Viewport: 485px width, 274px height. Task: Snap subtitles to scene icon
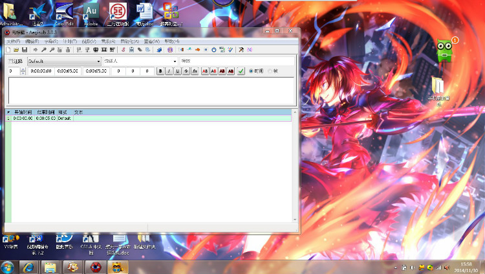tap(104, 50)
